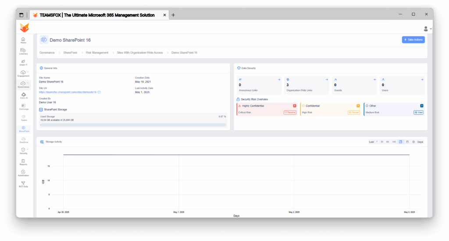Go to SharePoint breadcrumb
This screenshot has height=241, width=449.
coord(70,53)
